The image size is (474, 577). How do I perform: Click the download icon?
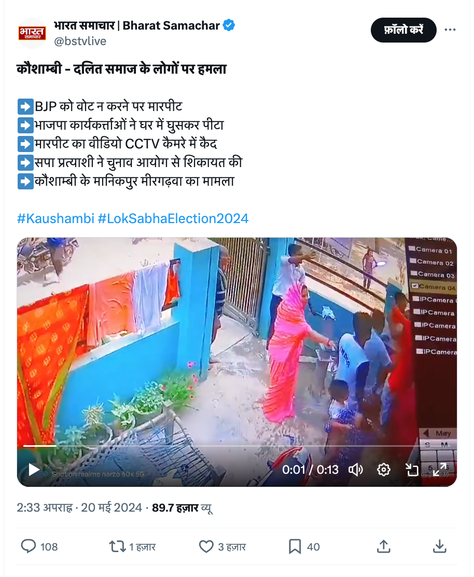coord(439,546)
